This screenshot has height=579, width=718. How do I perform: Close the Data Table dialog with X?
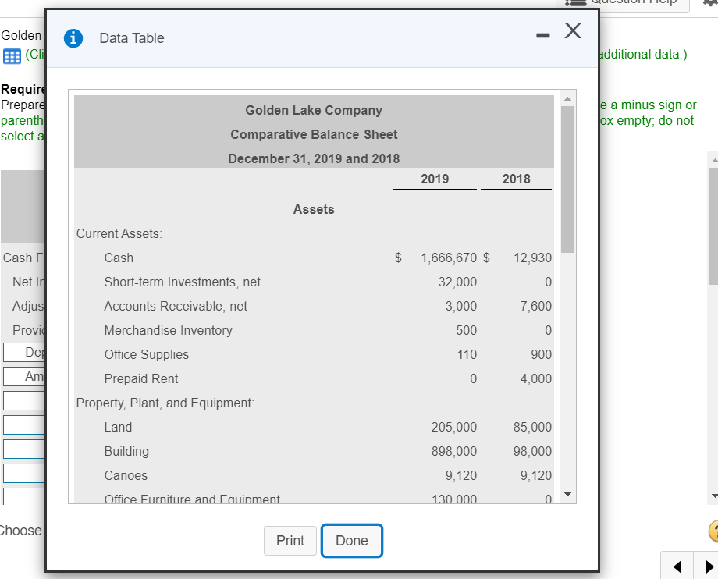573,31
